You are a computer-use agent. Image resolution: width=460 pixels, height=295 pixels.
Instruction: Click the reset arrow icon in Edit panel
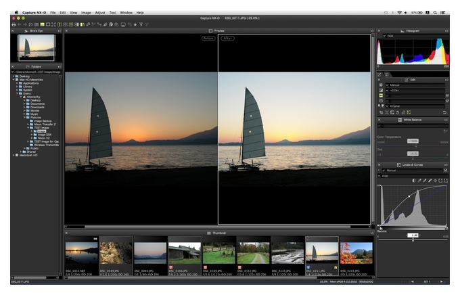point(444,112)
